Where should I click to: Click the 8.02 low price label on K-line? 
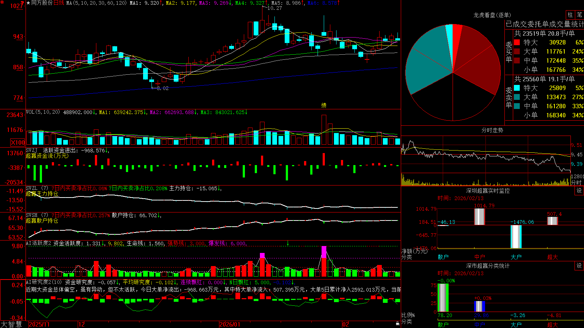pyautogui.click(x=162, y=88)
